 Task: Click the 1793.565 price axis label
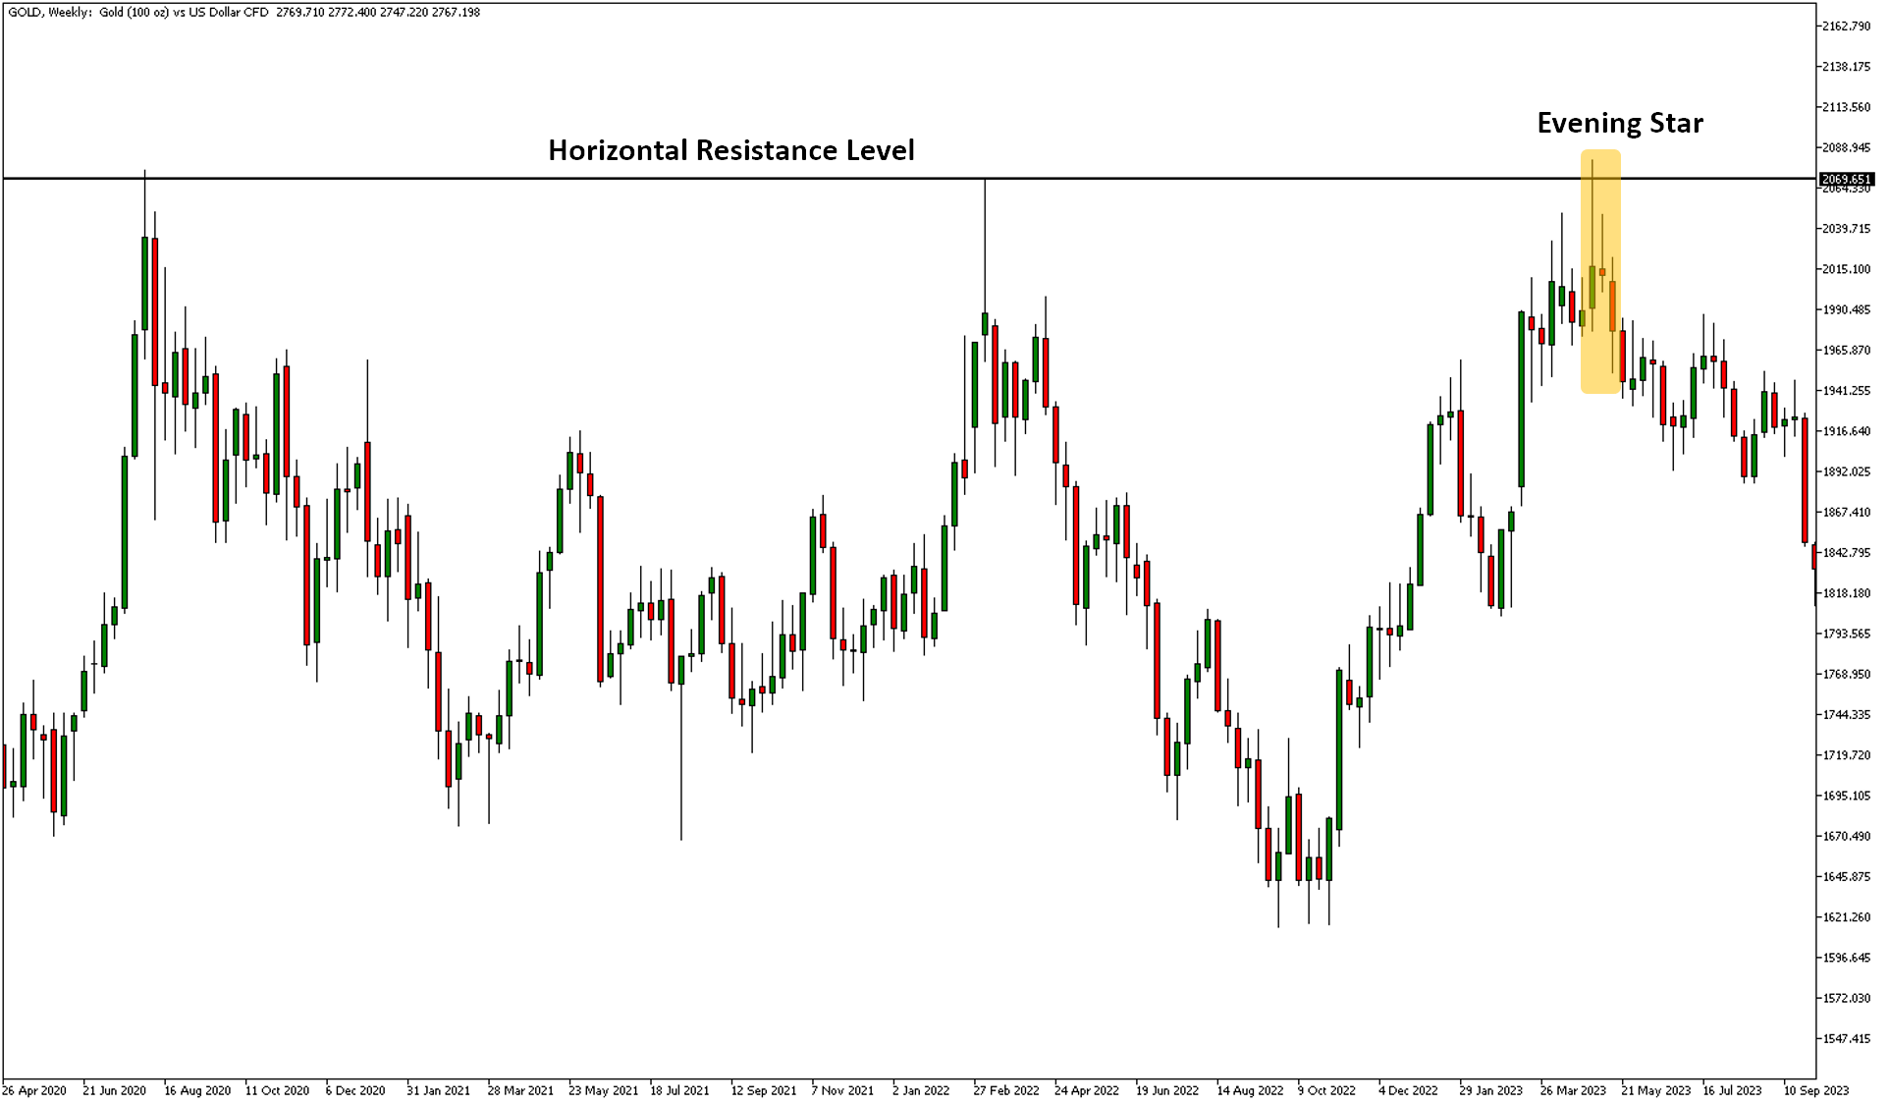(x=1846, y=634)
